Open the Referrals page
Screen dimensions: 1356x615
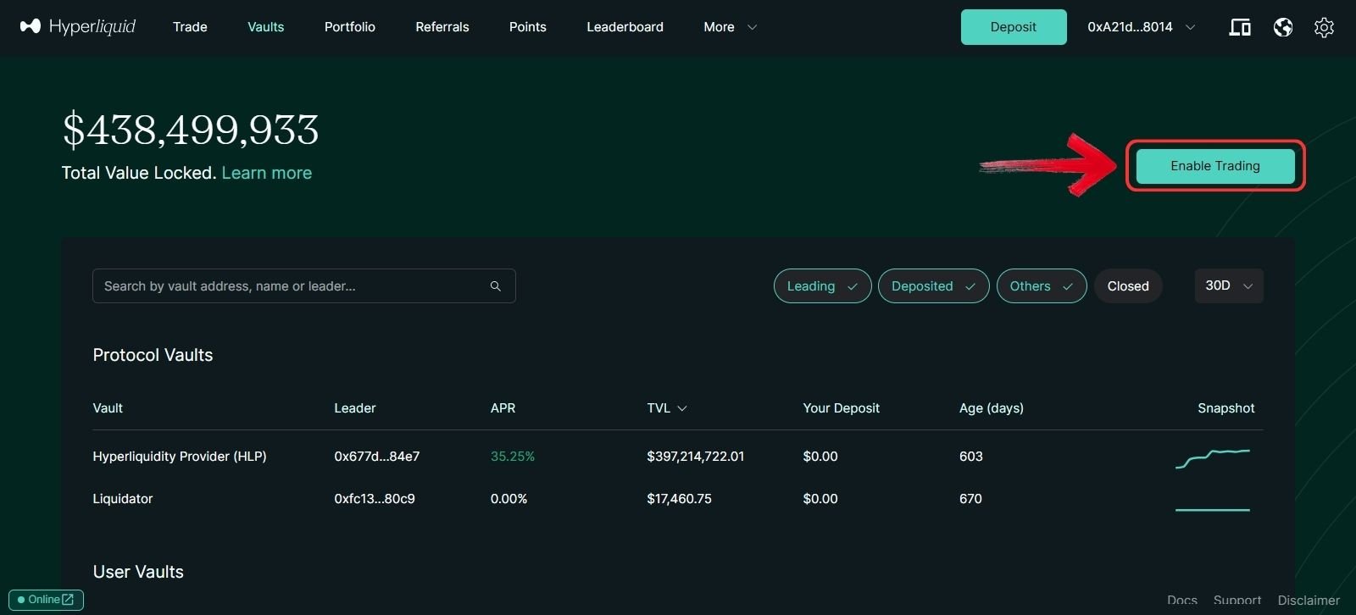pos(442,27)
